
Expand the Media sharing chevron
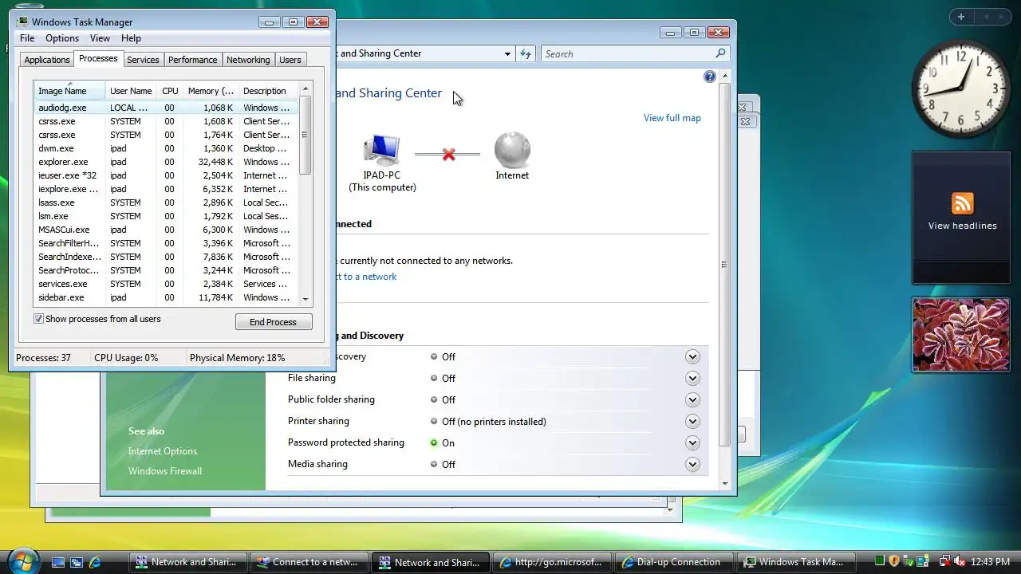[692, 464]
